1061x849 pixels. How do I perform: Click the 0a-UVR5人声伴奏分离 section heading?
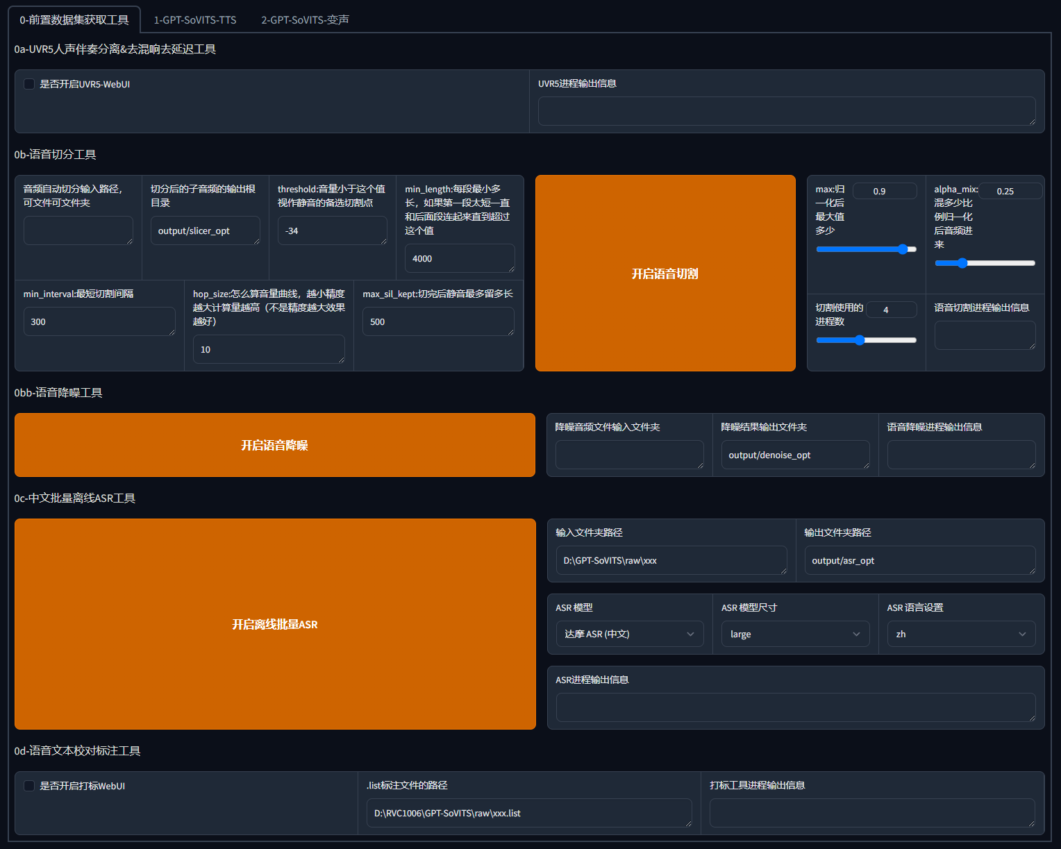click(x=115, y=49)
